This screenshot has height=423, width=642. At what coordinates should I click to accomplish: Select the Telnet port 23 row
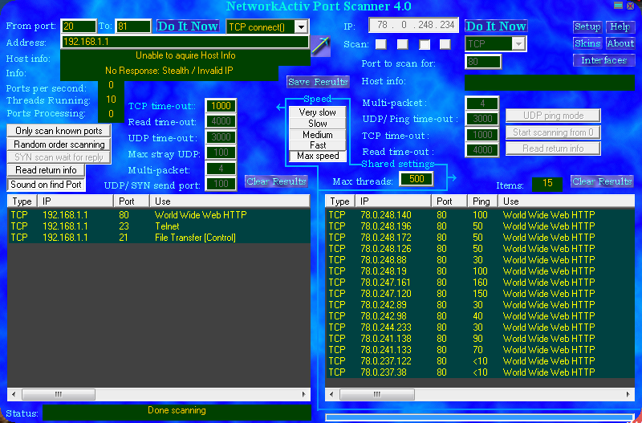click(x=159, y=226)
